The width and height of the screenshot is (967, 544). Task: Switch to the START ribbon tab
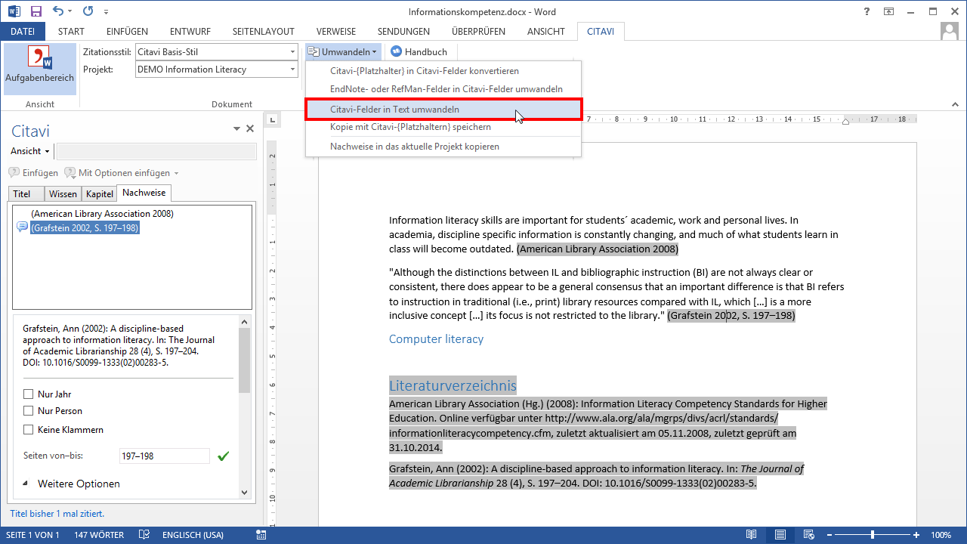point(71,32)
